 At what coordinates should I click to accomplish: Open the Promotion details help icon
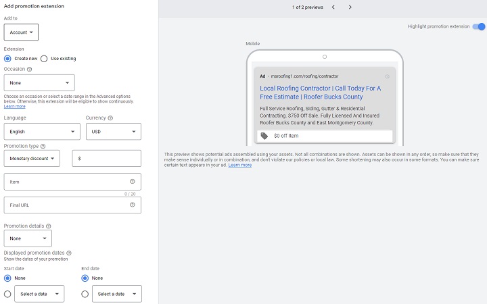click(x=49, y=226)
